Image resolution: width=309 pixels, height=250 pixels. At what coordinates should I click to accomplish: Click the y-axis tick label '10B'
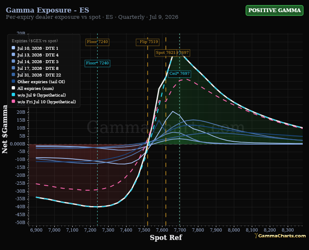coord(21,128)
